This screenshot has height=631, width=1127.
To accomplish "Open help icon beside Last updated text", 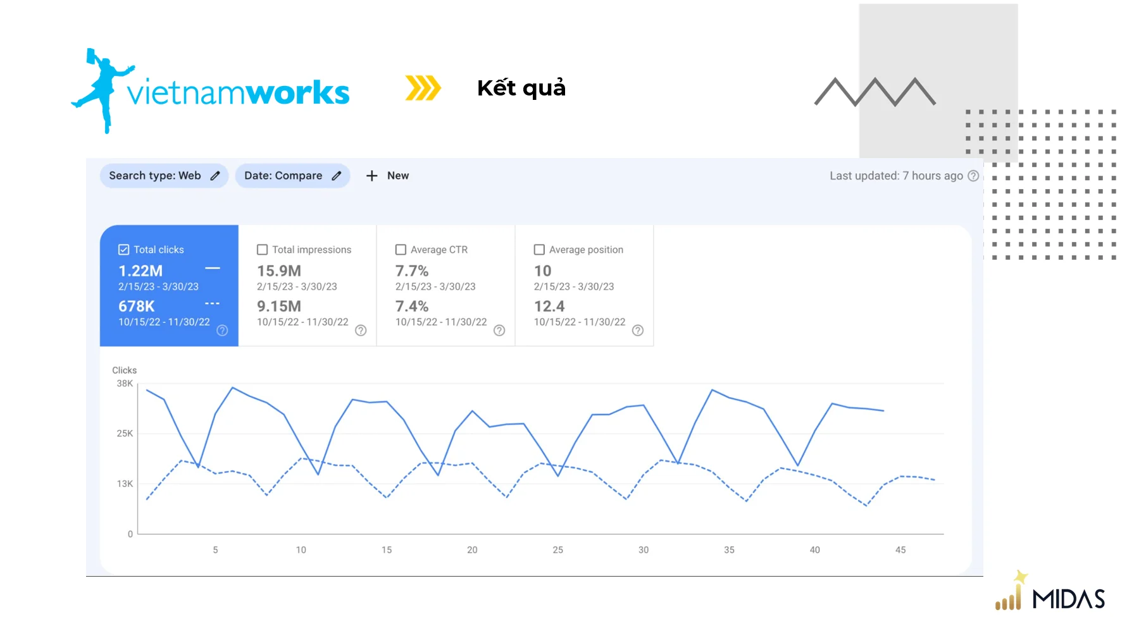I will pos(973,176).
